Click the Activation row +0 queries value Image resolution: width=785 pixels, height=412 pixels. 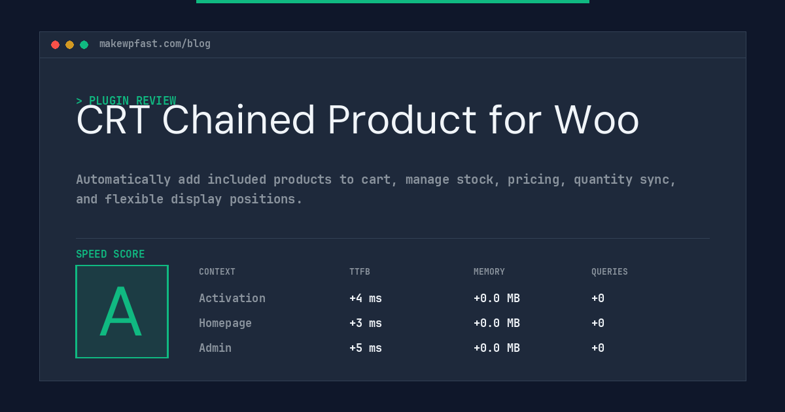(598, 298)
